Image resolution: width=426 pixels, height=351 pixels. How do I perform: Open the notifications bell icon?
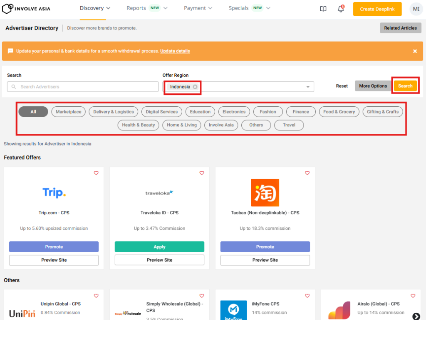pos(340,9)
